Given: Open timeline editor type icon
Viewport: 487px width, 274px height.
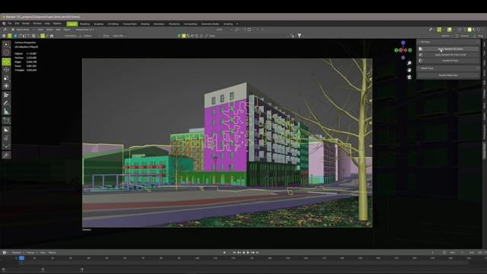Looking at the screenshot, I should (4, 253).
